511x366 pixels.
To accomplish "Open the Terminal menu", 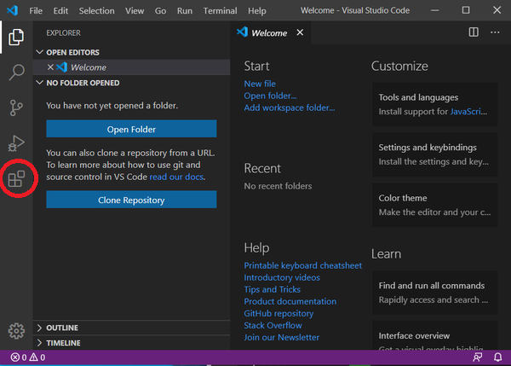I will click(220, 11).
